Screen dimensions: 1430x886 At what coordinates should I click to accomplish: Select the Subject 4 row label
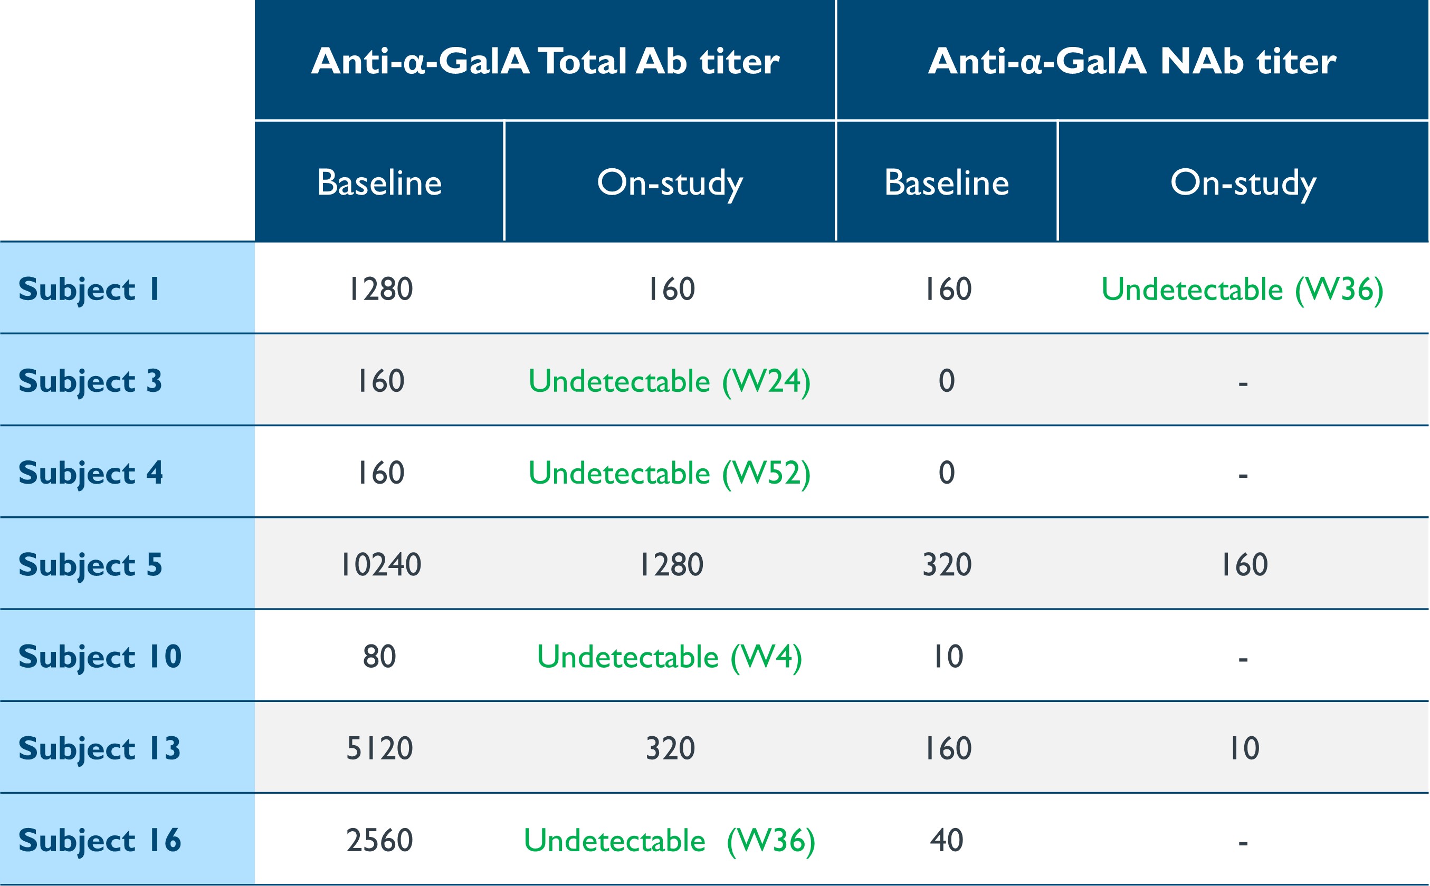tap(91, 473)
